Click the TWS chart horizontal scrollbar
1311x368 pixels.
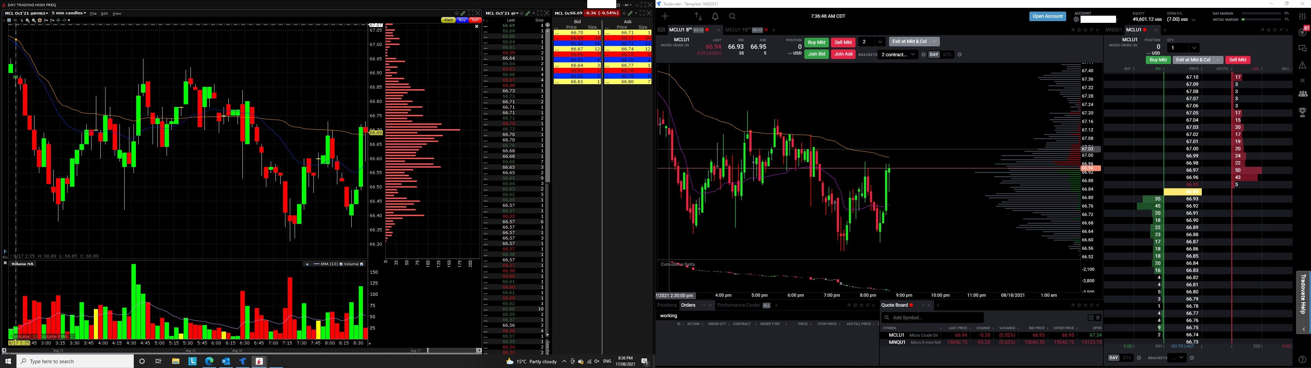coord(242,351)
